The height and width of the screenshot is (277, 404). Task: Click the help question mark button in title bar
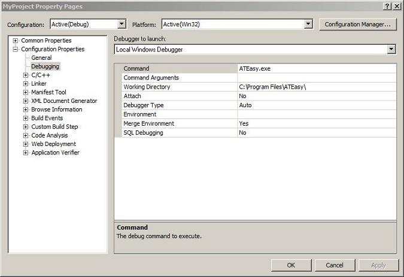pos(386,6)
